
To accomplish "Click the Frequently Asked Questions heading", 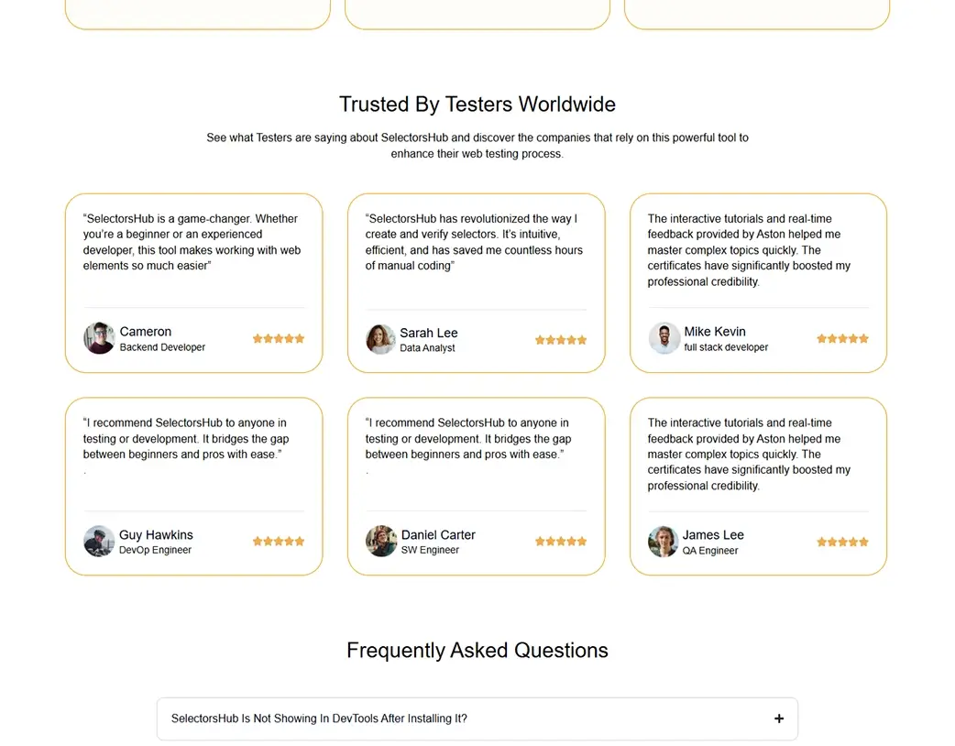I will click(477, 650).
